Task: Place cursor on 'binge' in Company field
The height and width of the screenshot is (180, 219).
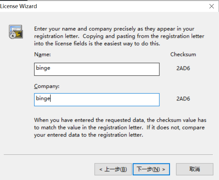Action: click(x=43, y=99)
